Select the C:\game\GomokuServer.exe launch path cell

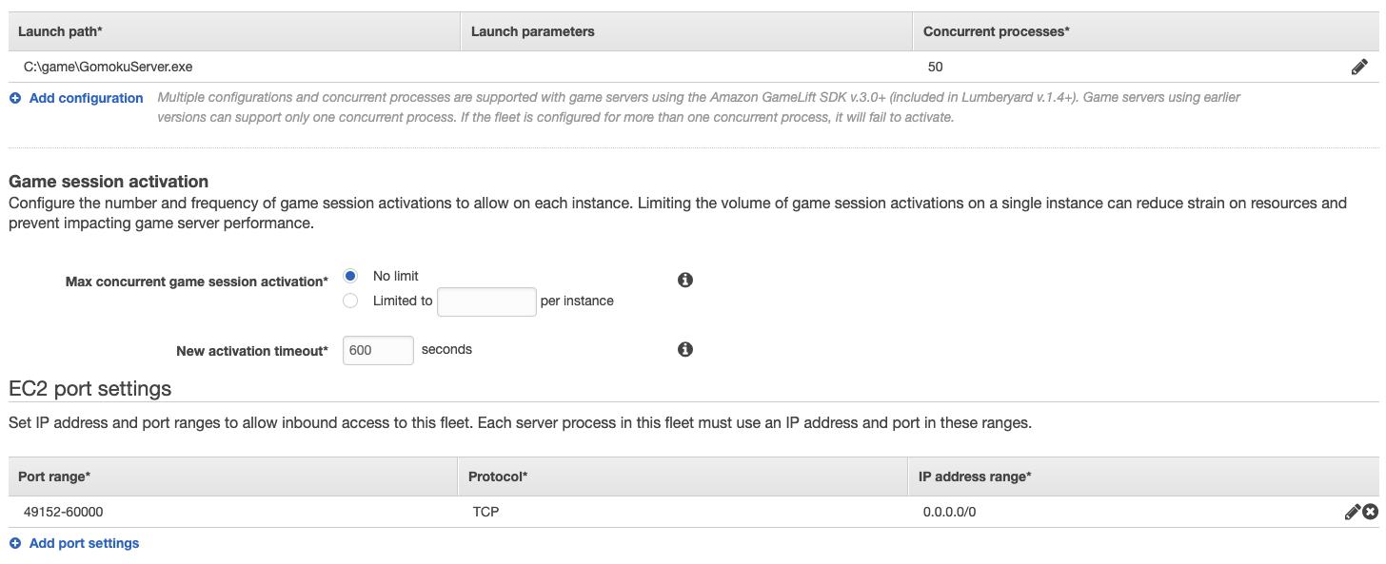click(x=109, y=67)
